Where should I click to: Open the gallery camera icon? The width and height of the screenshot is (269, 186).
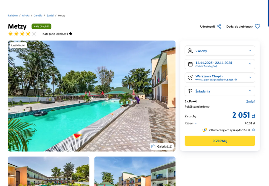(153, 146)
